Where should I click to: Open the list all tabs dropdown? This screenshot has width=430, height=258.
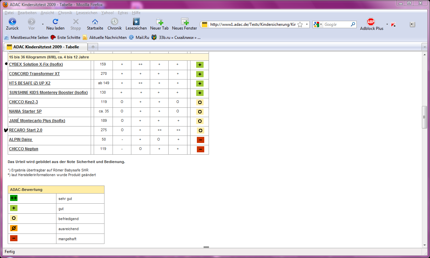pos(425,47)
